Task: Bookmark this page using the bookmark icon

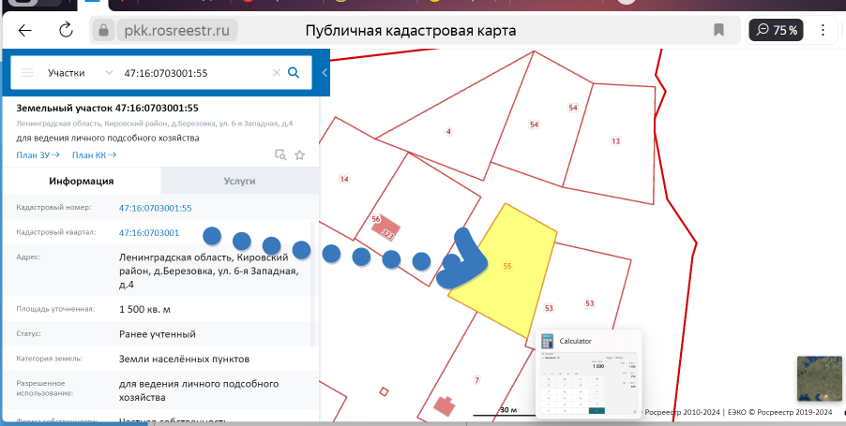Action: point(718,30)
